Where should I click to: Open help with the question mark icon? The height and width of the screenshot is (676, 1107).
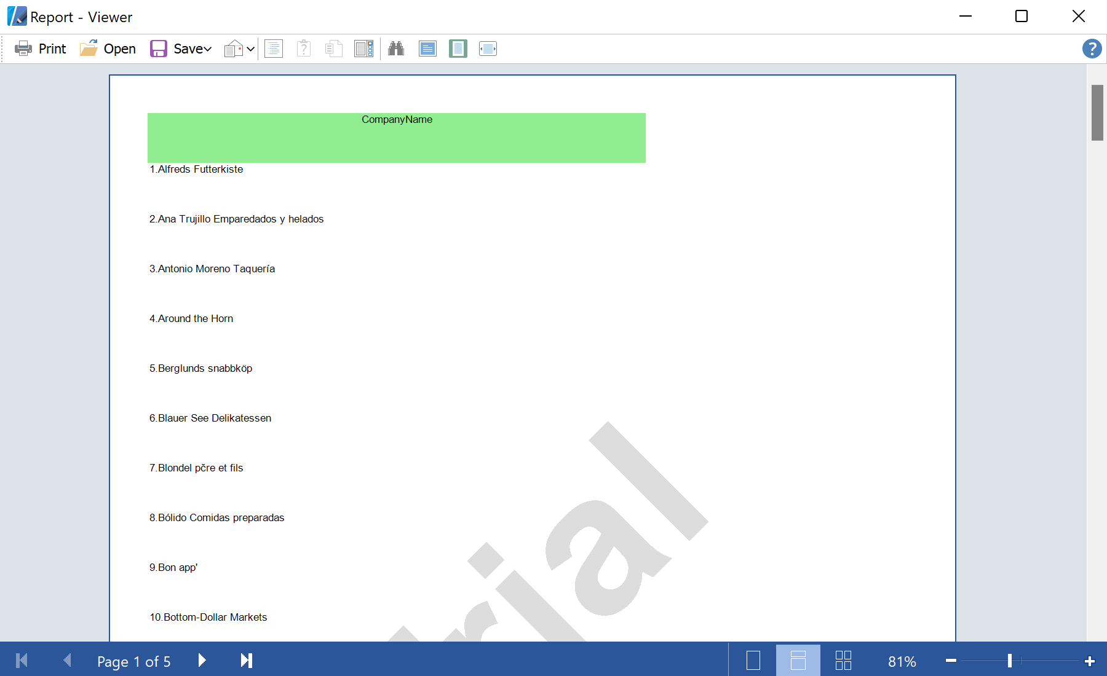[1092, 49]
